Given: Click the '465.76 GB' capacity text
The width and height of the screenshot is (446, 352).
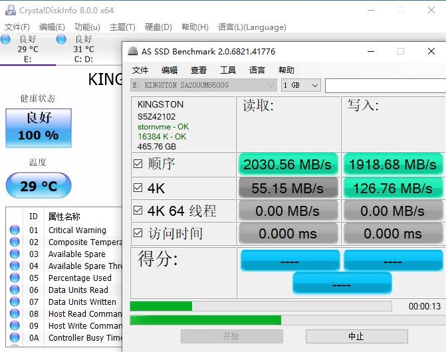Looking at the screenshot, I should 157,147.
